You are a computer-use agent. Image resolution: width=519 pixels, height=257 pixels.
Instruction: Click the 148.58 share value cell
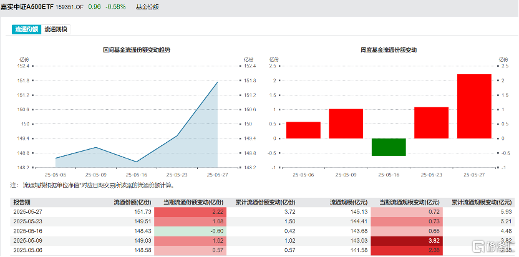[x=143, y=250]
